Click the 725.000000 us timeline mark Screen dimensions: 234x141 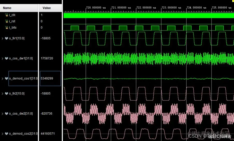point(222,8)
